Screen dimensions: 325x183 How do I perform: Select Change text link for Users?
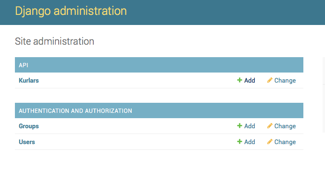285,142
